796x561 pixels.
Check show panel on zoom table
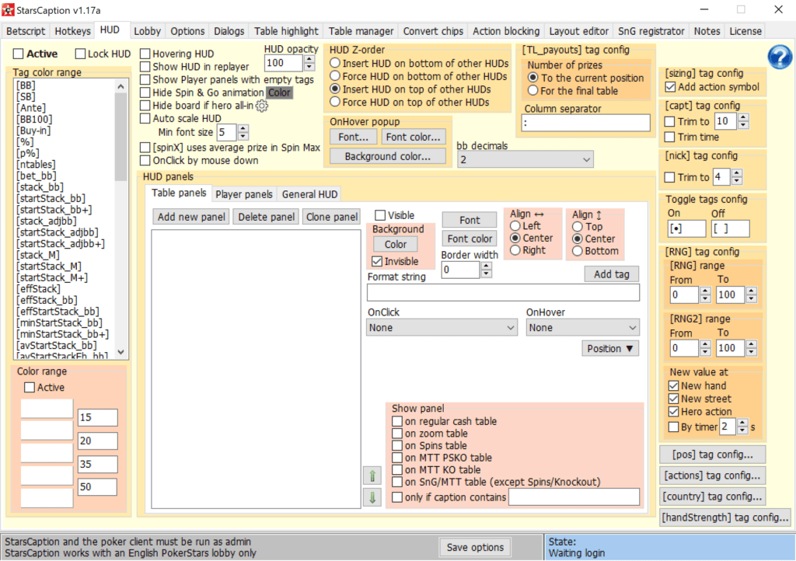click(397, 434)
